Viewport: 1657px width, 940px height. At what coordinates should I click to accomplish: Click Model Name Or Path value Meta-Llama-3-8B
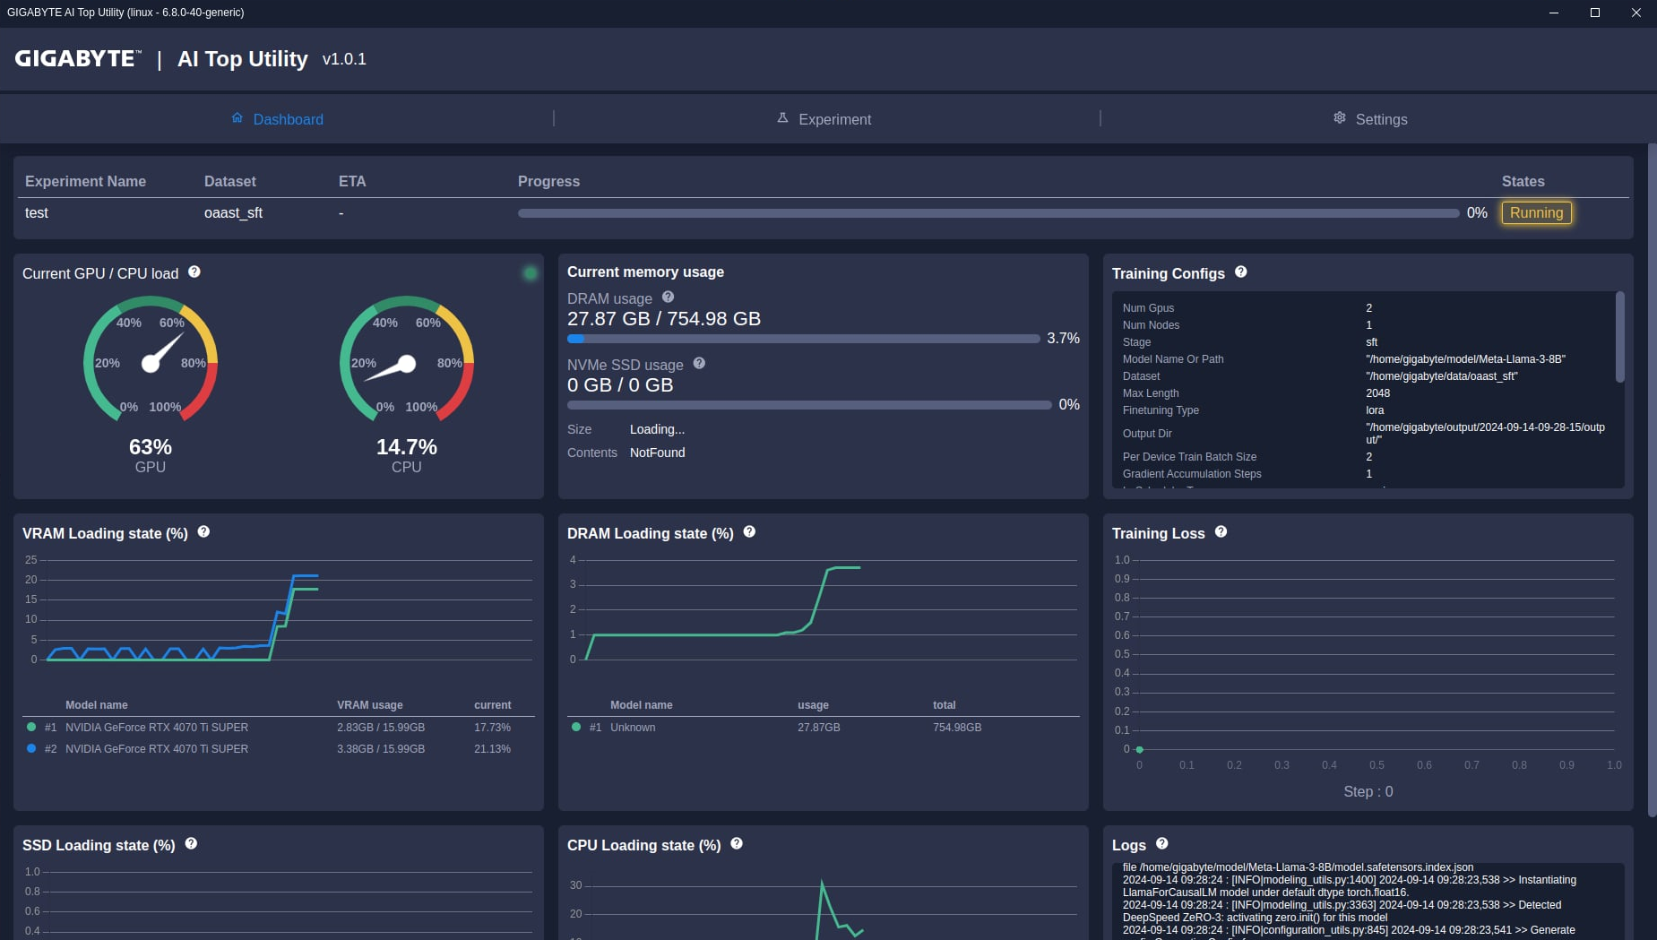point(1465,359)
